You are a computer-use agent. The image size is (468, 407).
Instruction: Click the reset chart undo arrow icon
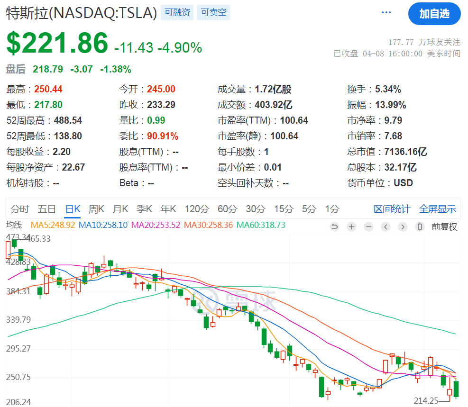(335, 227)
